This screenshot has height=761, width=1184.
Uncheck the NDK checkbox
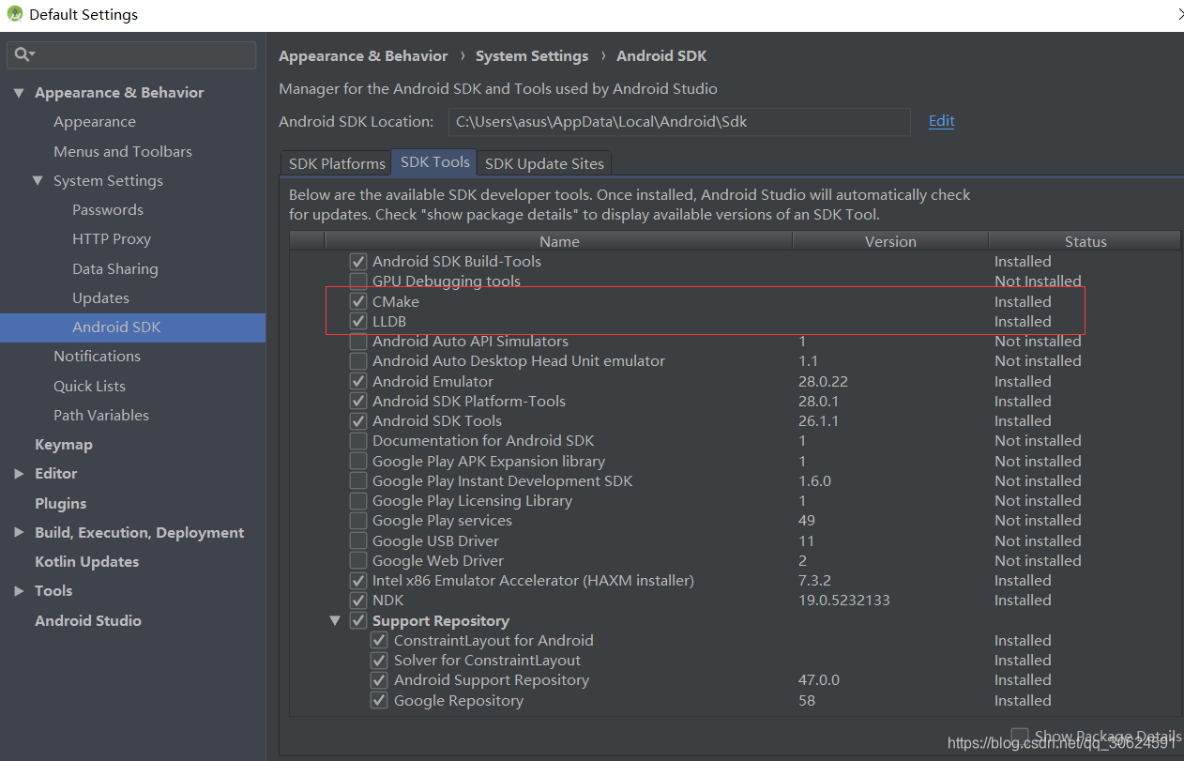358,601
